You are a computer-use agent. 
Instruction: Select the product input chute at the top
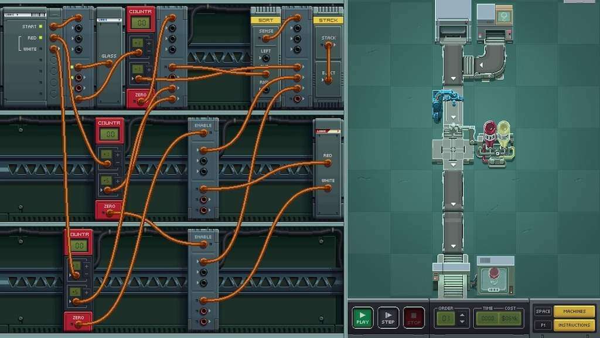click(453, 21)
